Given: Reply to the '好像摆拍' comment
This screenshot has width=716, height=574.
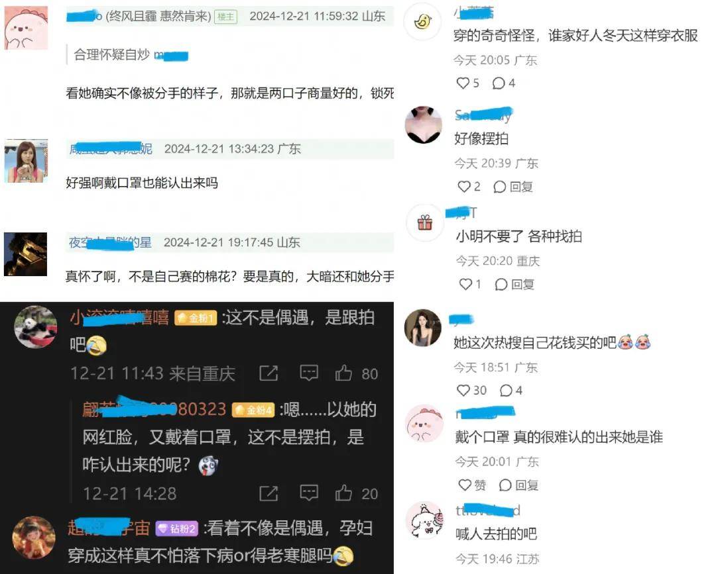Looking at the screenshot, I should [x=512, y=187].
